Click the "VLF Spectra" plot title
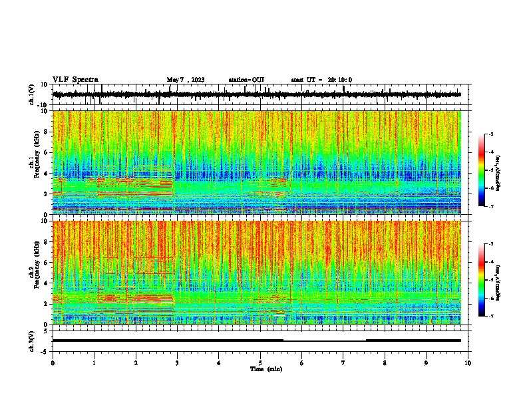Screen dimensions: 527x407 click(75, 80)
